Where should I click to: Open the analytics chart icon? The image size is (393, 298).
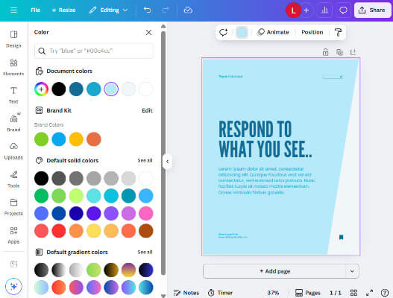click(x=324, y=10)
